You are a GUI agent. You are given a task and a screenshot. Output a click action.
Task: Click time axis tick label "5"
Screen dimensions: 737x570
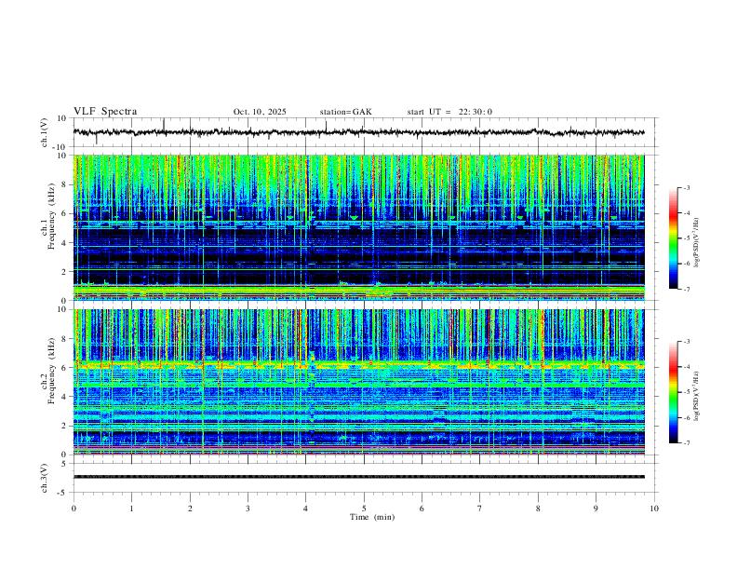364,509
